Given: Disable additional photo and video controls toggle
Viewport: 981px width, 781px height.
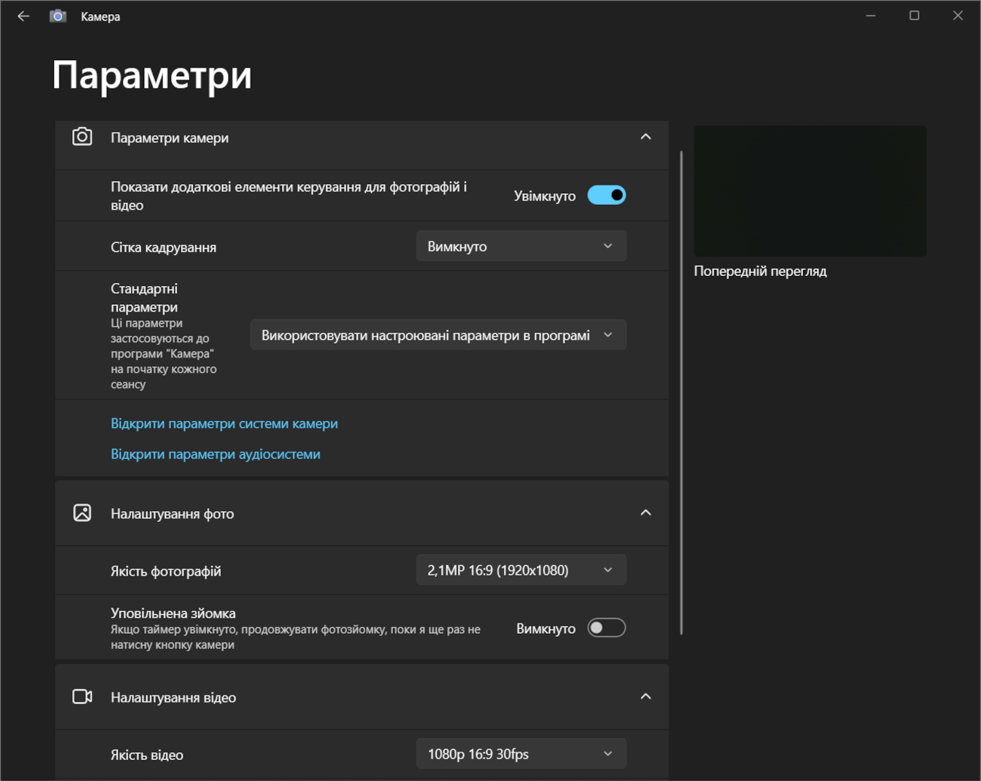Looking at the screenshot, I should [606, 195].
